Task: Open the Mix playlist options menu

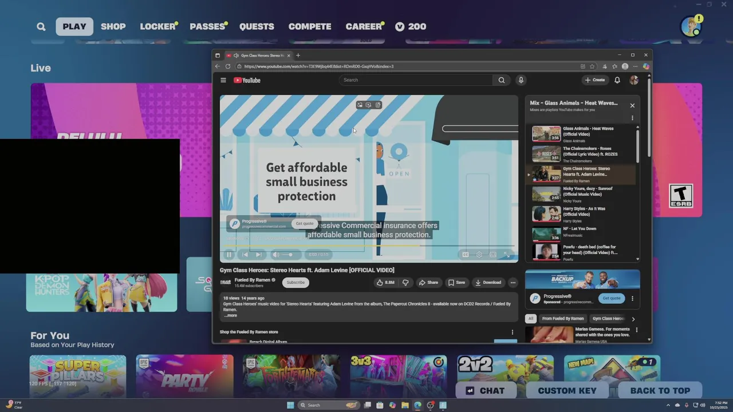Action: (x=632, y=118)
